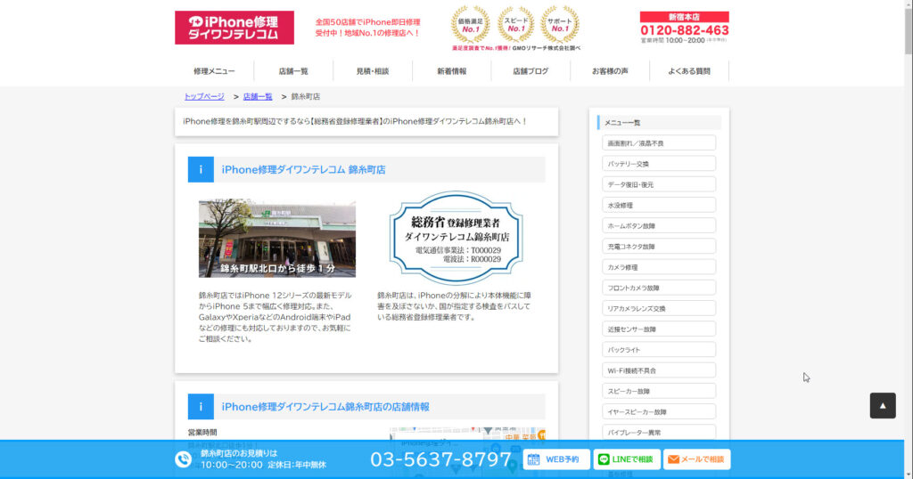Viewport: 913px width, 479px height.
Task: Click the サポート No.1 laurel badge
Action: pyautogui.click(x=560, y=24)
